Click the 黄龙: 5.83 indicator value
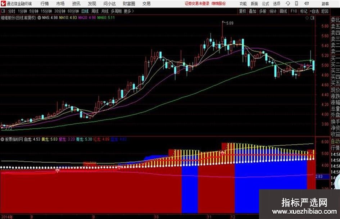The image size is (340, 219). tap(49, 140)
